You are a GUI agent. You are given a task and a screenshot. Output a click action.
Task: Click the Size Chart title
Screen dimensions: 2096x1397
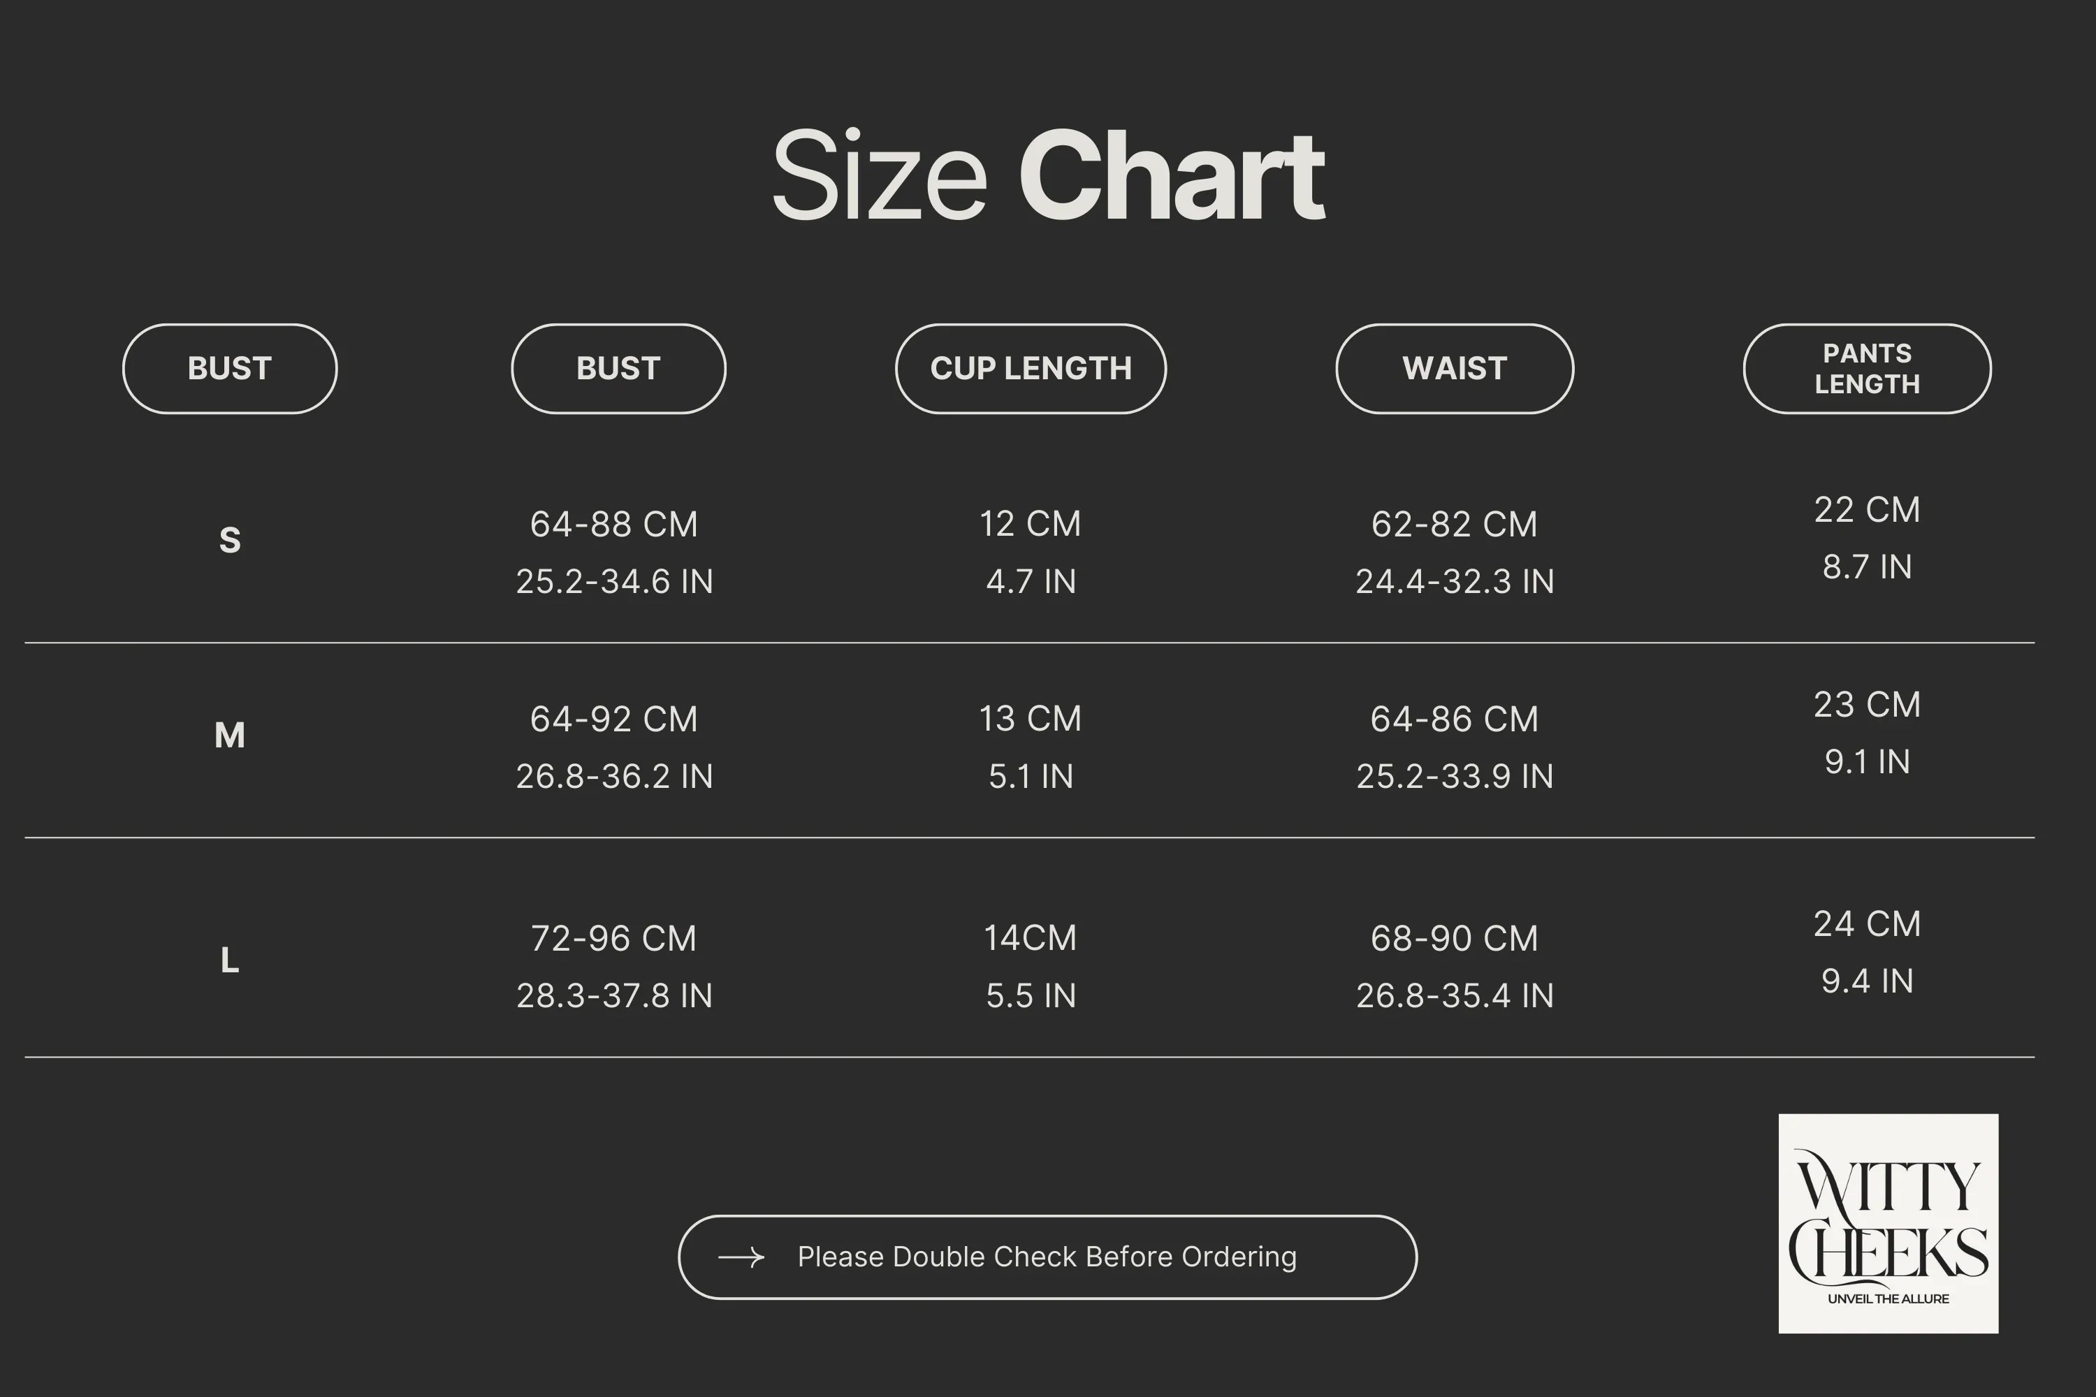1048,175
